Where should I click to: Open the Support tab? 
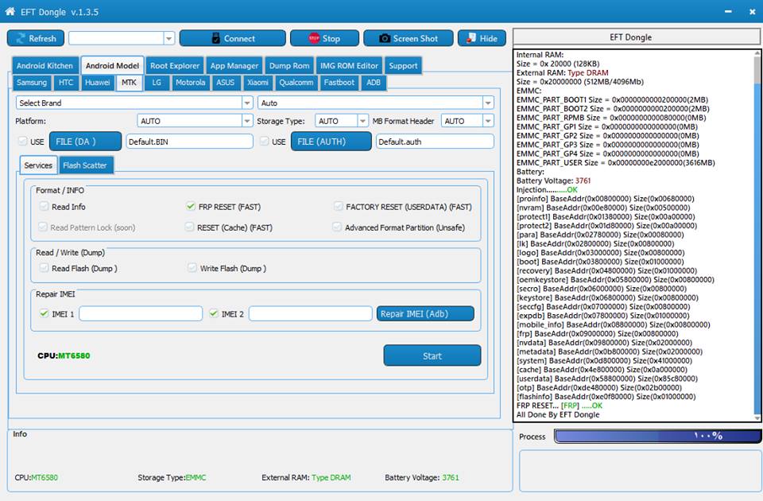[403, 66]
